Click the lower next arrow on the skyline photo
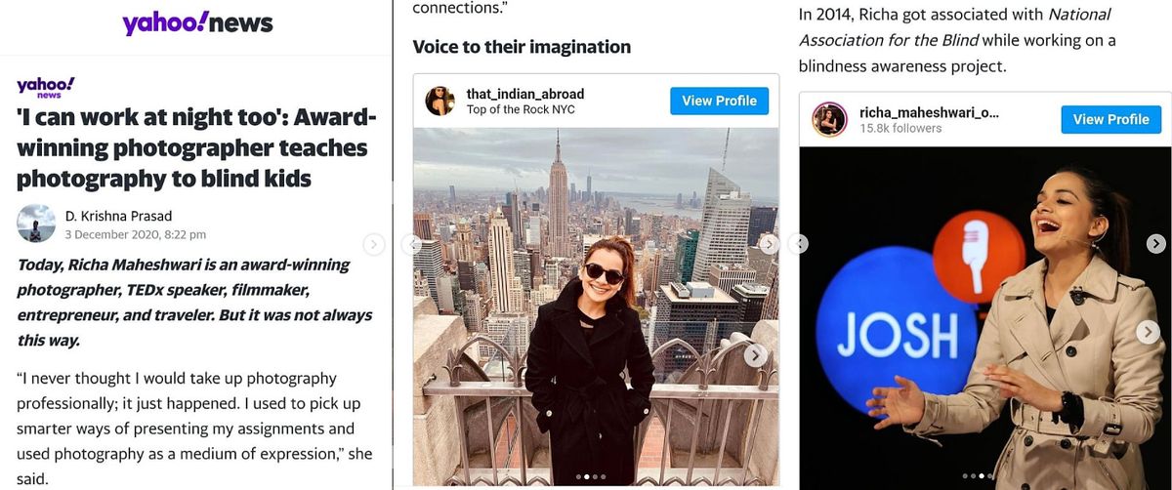 coord(755,355)
